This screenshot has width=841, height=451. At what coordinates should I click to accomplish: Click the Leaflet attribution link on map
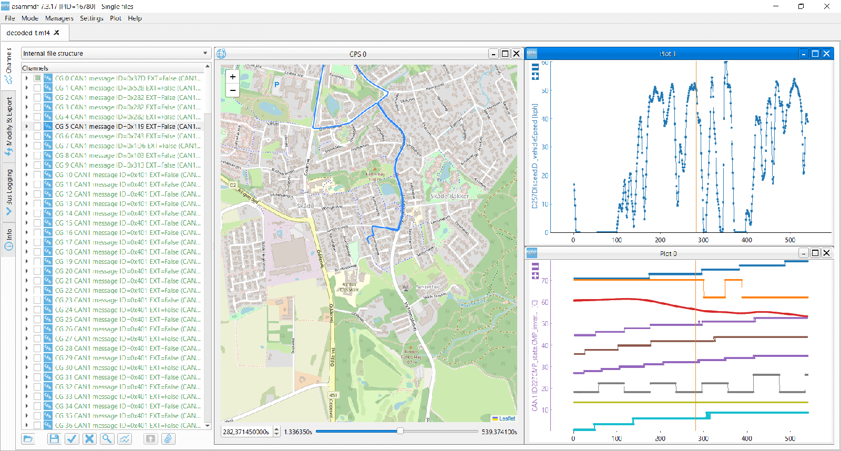(507, 418)
